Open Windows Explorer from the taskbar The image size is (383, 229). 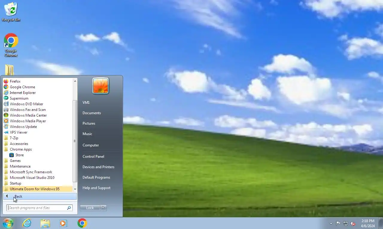(x=45, y=223)
